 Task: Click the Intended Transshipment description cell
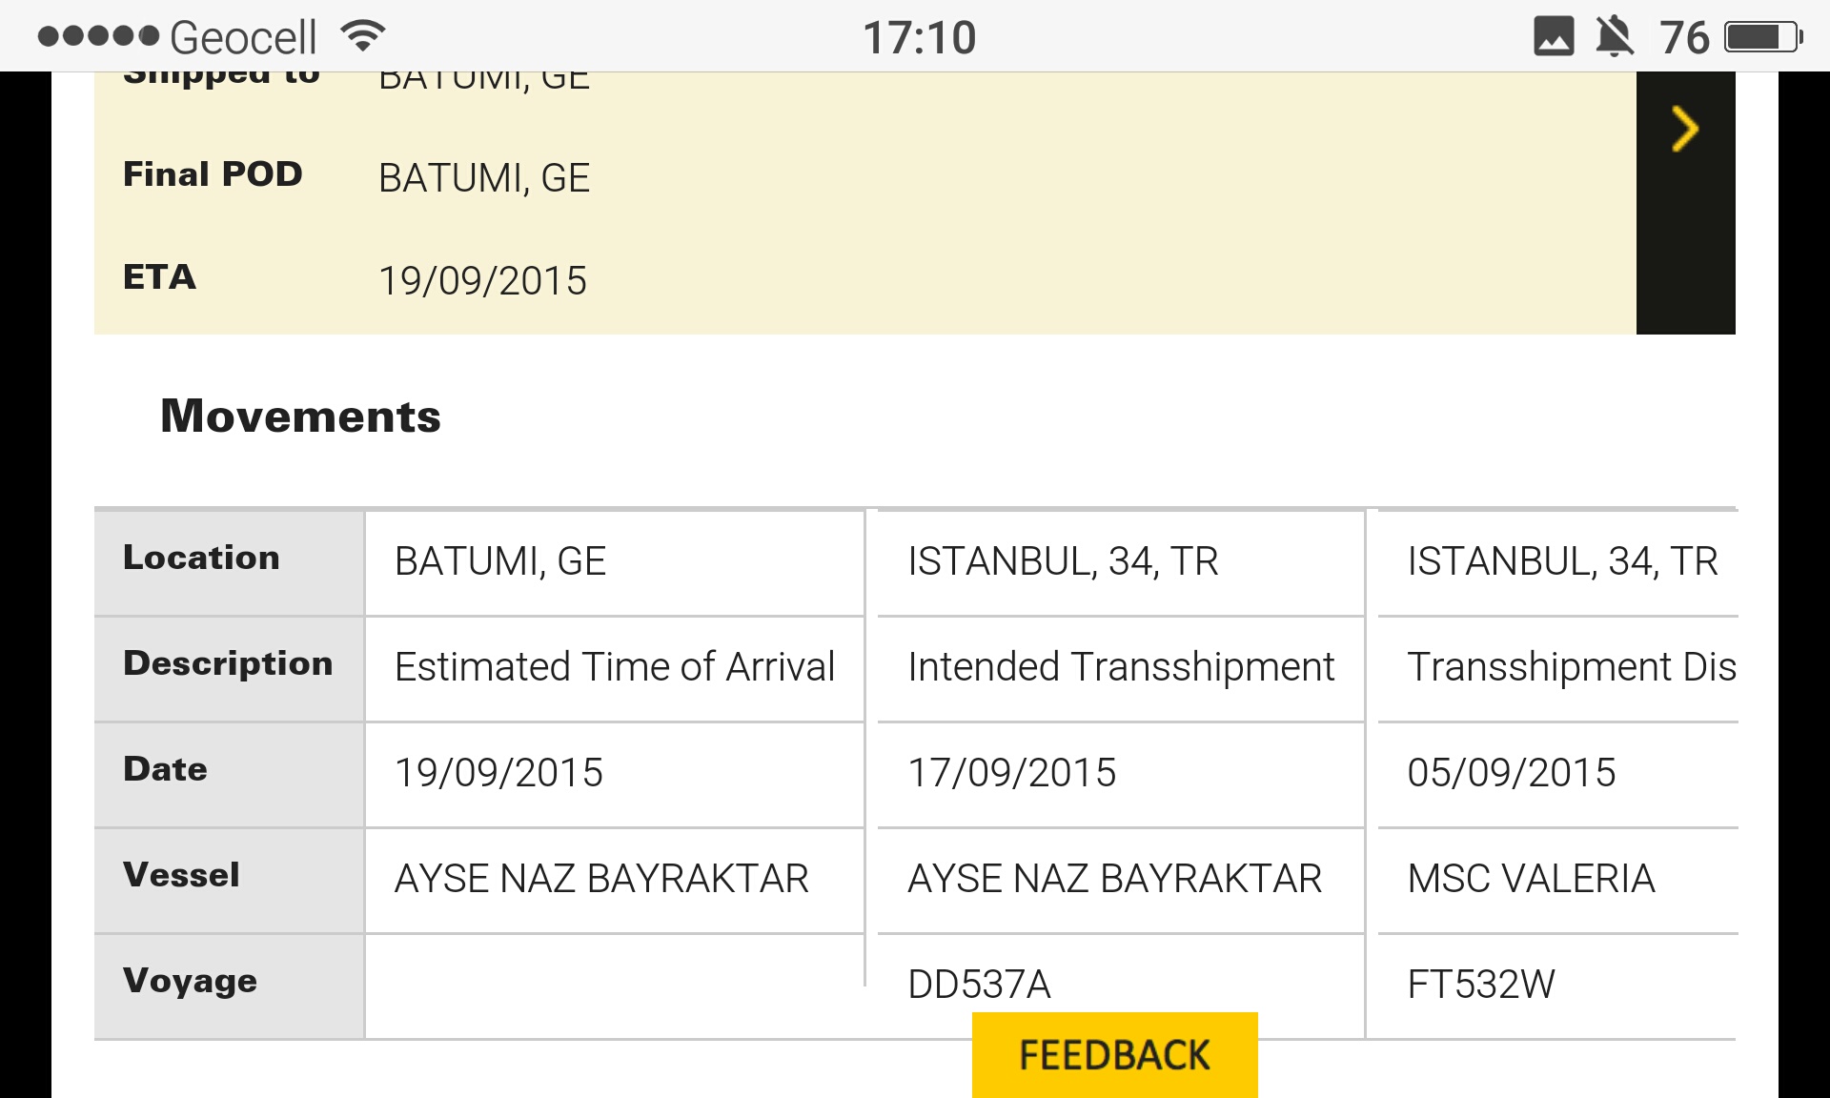(1121, 667)
